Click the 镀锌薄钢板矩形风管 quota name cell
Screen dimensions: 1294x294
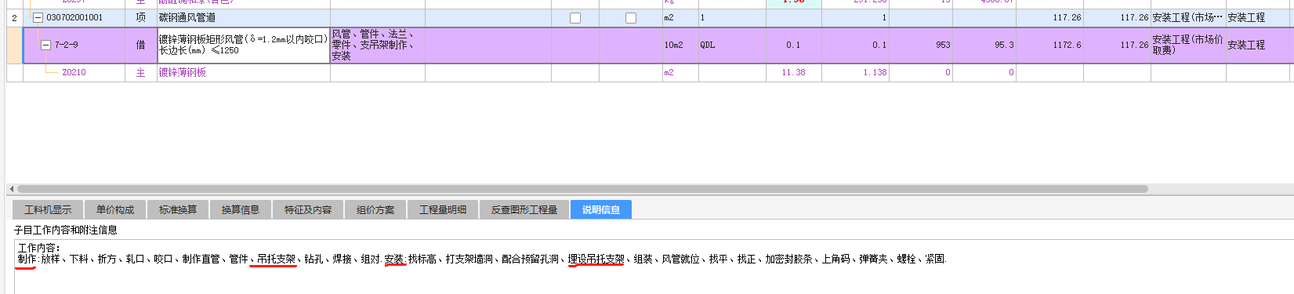[244, 45]
